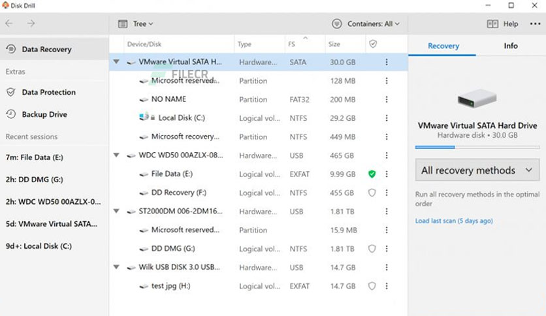Open Backup Drive in sidebar
Screen dimensions: 546x316
coord(54,114)
